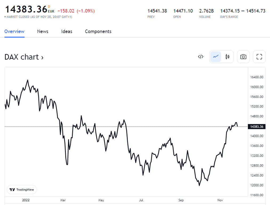Click the Volume value 2.762B
This screenshot has width=270, height=205.
point(206,11)
